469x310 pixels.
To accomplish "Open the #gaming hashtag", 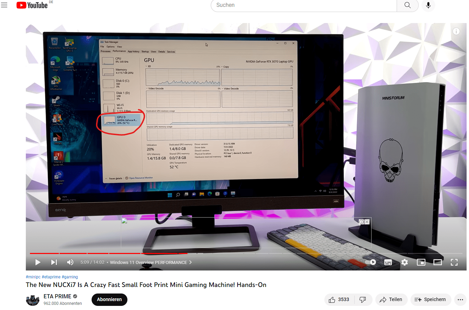I will (x=70, y=277).
